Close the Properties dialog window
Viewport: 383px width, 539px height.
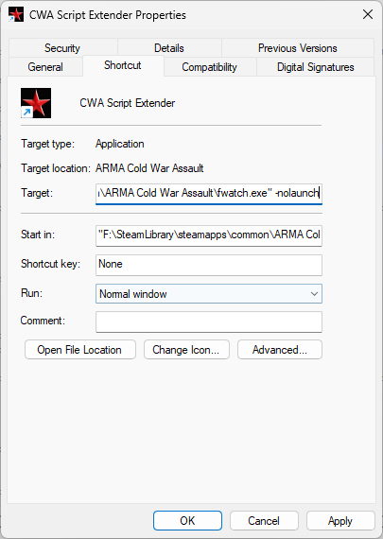click(x=368, y=14)
